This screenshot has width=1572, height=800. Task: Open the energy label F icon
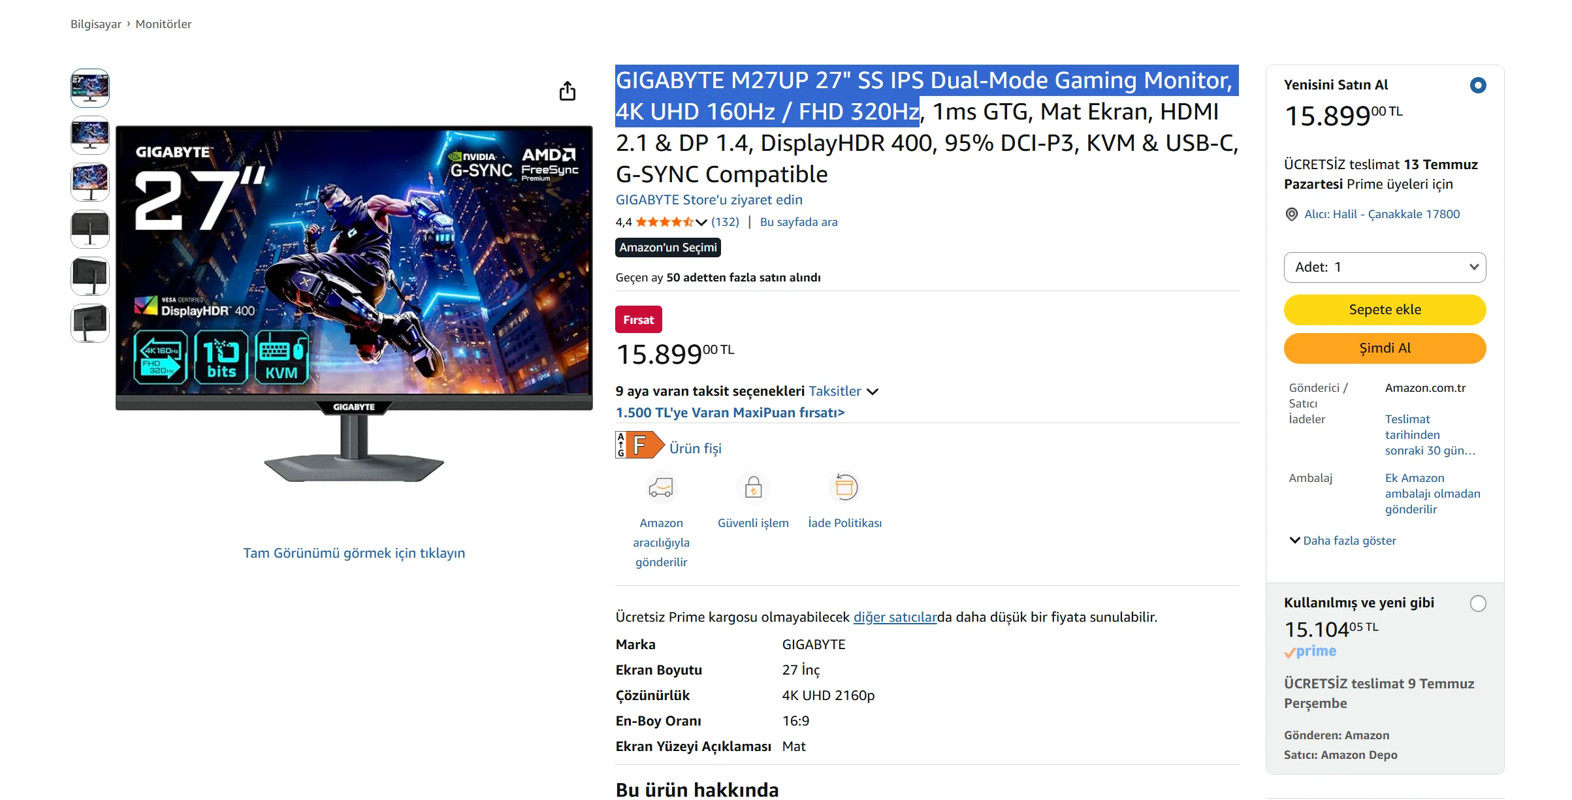click(x=639, y=445)
